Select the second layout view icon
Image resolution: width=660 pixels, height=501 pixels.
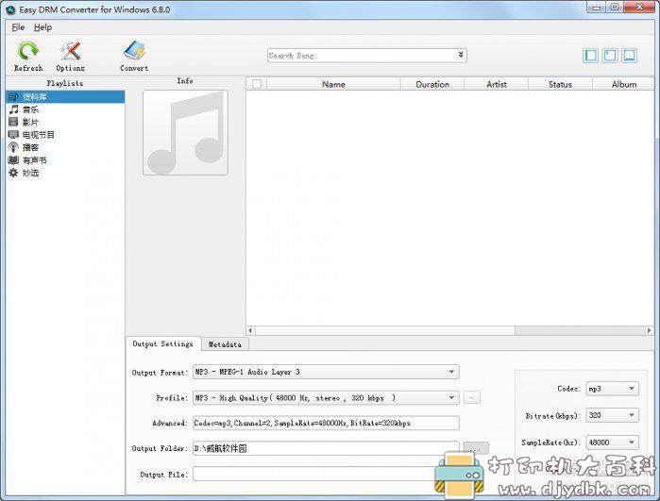(x=610, y=56)
